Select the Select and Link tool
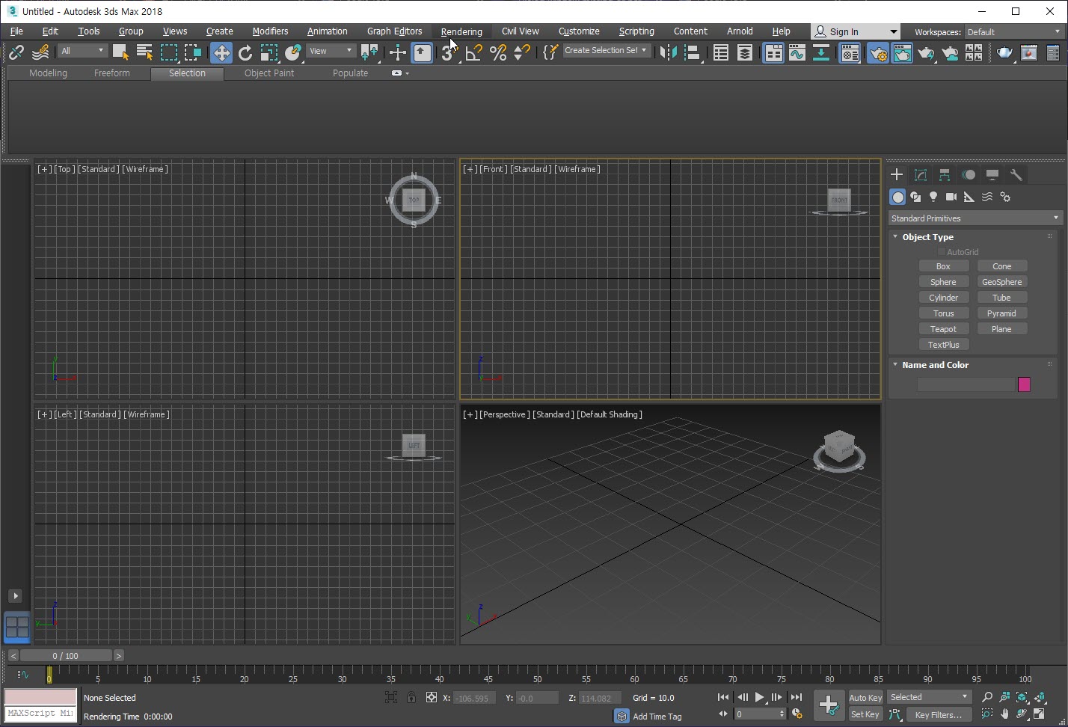The height and width of the screenshot is (727, 1068). click(x=16, y=52)
